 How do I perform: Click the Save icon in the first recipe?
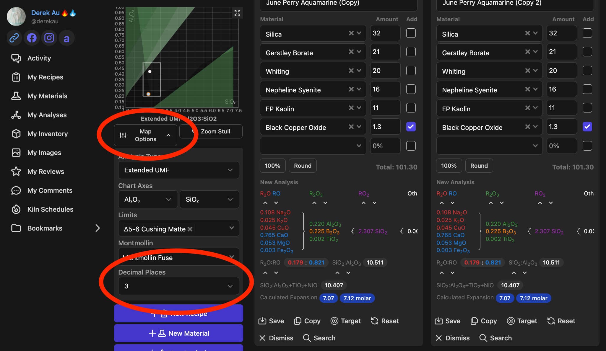pos(262,321)
